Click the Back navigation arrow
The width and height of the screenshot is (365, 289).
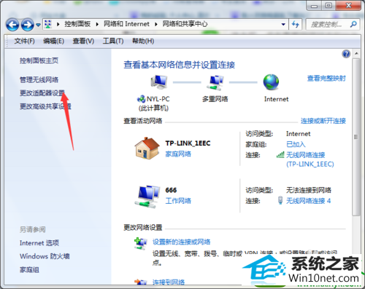coord(12,24)
